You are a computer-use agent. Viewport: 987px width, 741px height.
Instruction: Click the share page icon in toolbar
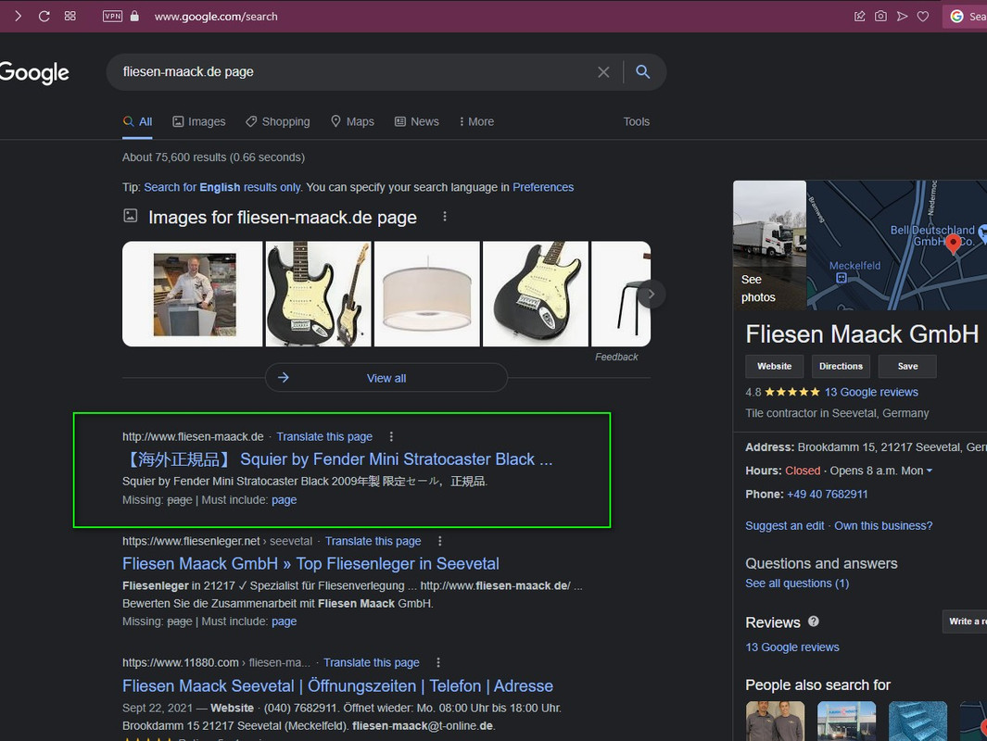859,17
